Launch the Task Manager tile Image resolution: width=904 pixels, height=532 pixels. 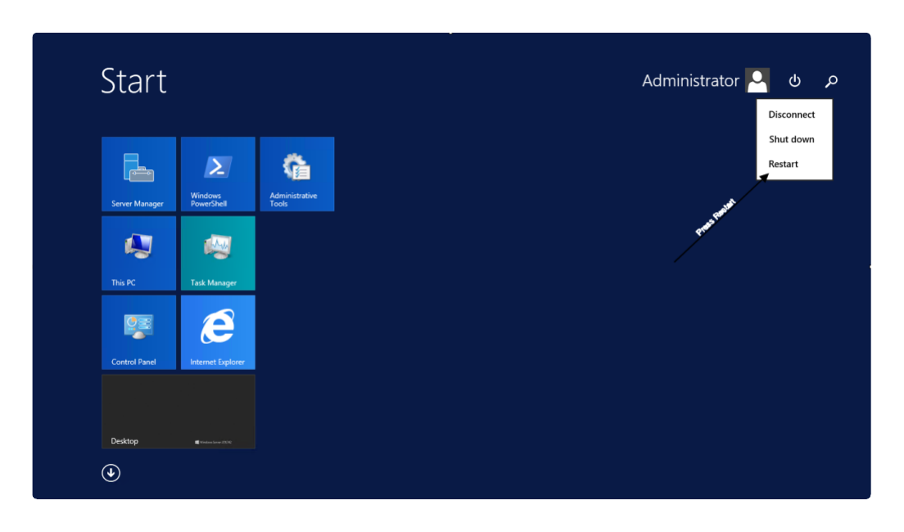tap(218, 253)
